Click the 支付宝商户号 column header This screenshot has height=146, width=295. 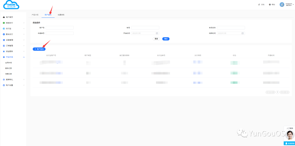[51, 55]
